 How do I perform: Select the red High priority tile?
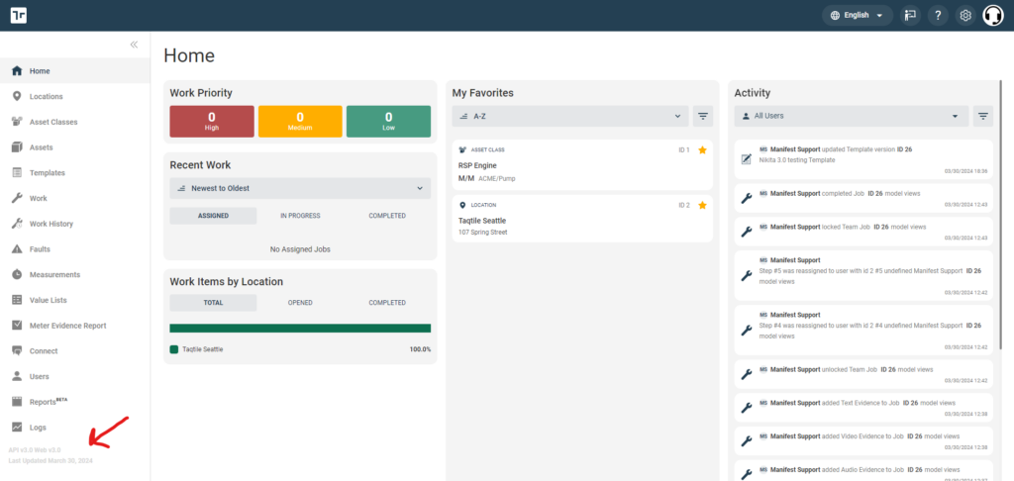click(x=212, y=121)
